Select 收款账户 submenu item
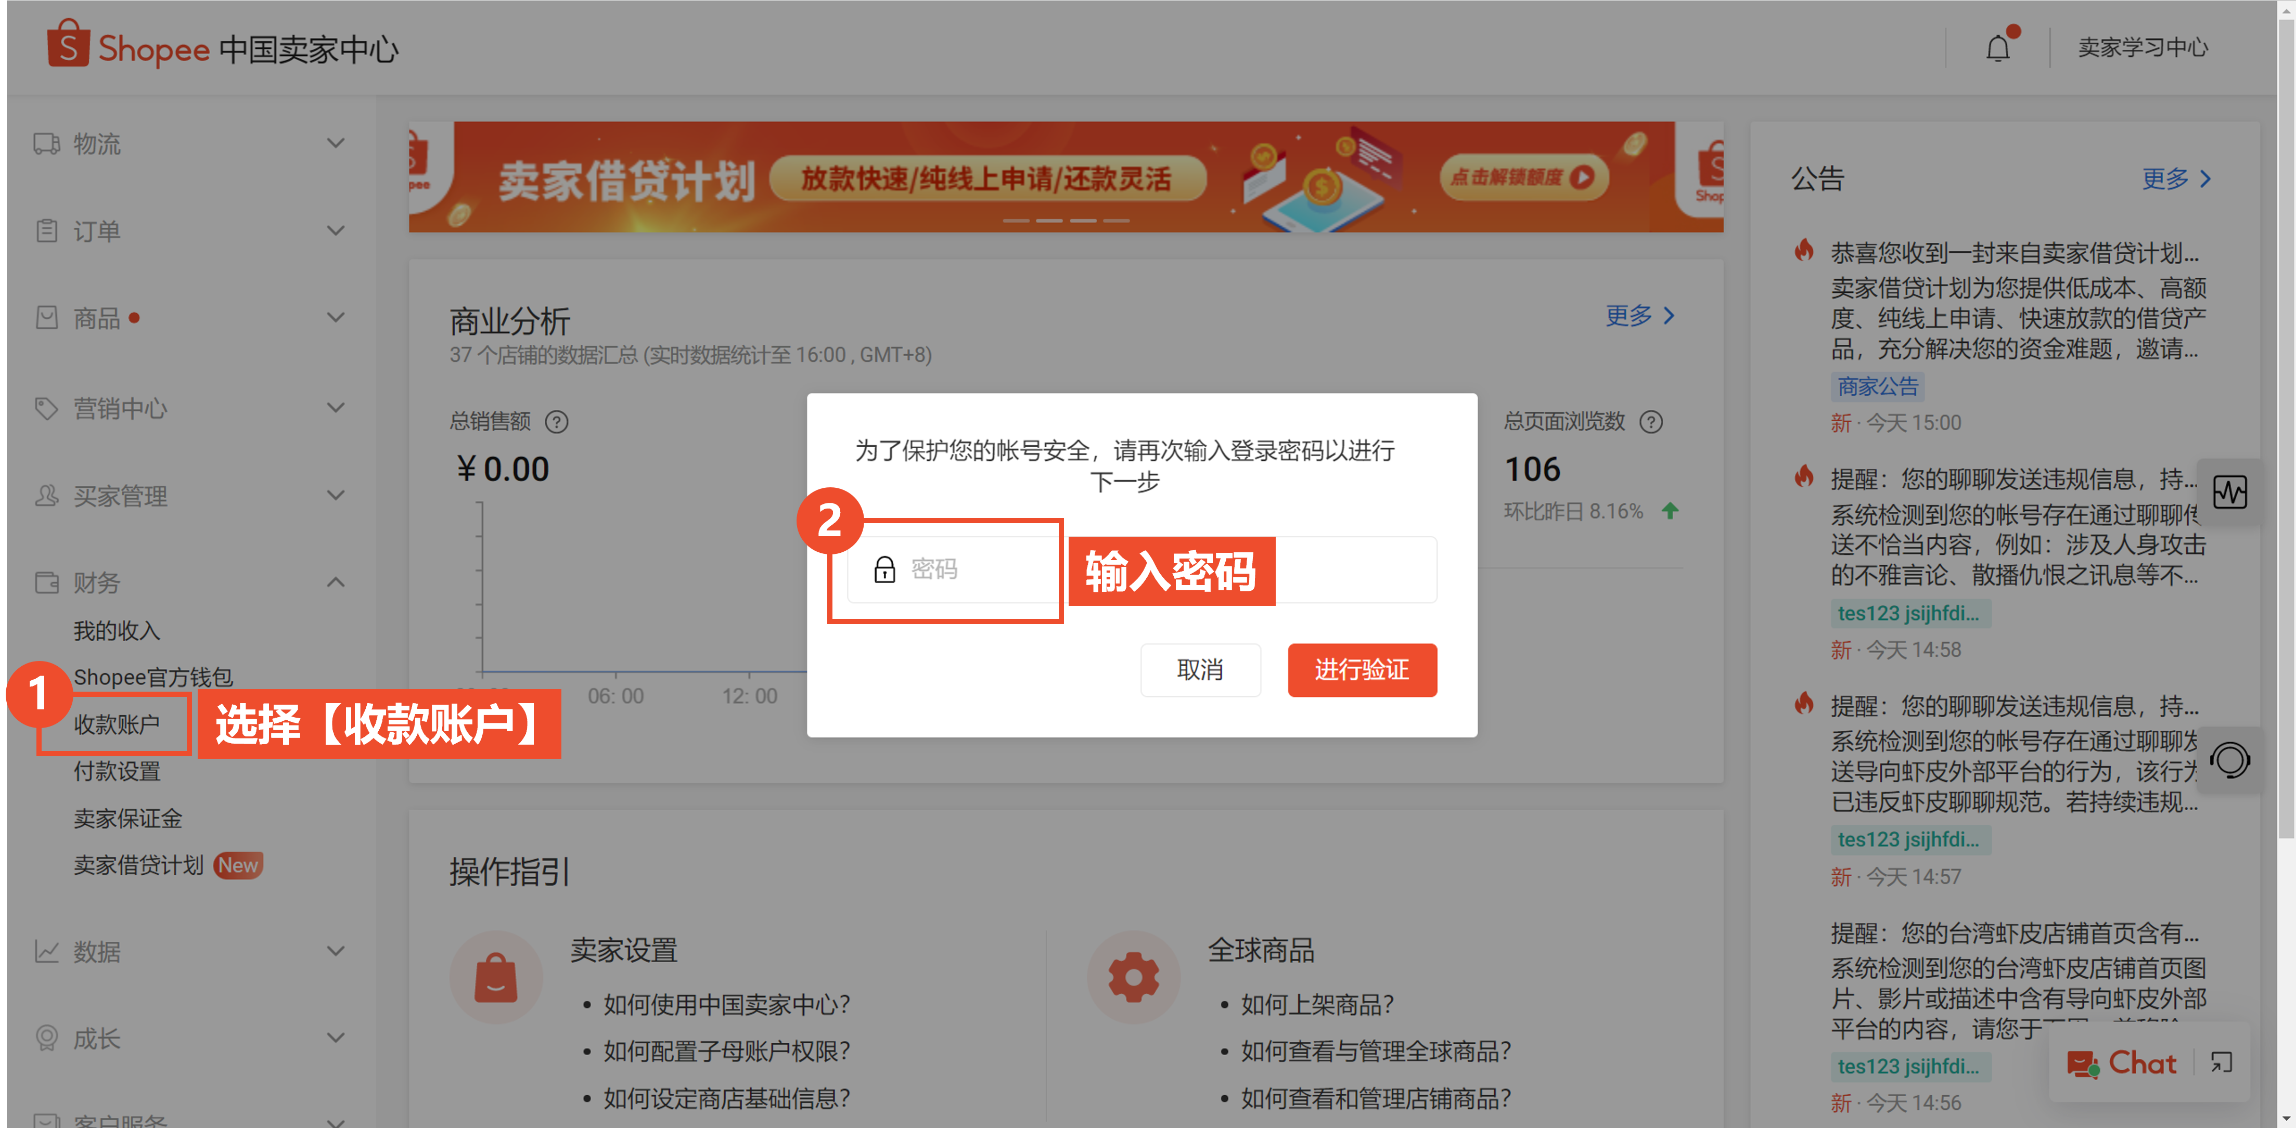 [x=117, y=724]
